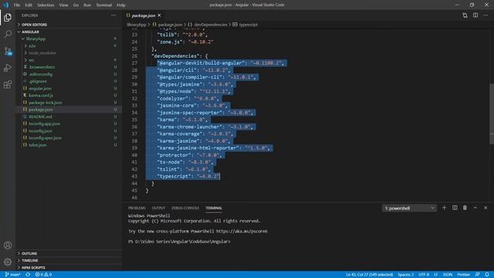Screen dimensions: 494x278
Task: Click the editor vertical scrollbar
Action: point(492,114)
